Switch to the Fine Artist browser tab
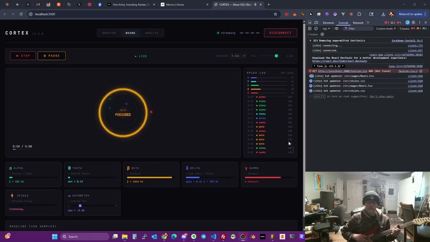Screen dimensions: 430x242 (131, 5)
